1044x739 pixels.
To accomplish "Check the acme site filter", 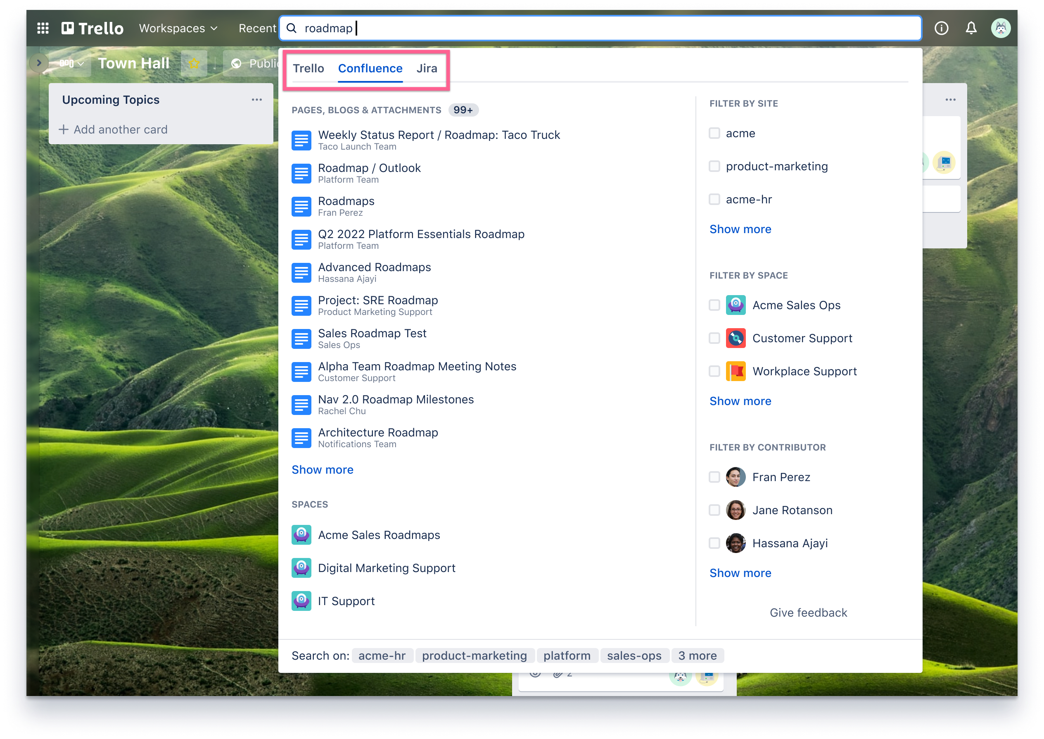I will (x=714, y=133).
